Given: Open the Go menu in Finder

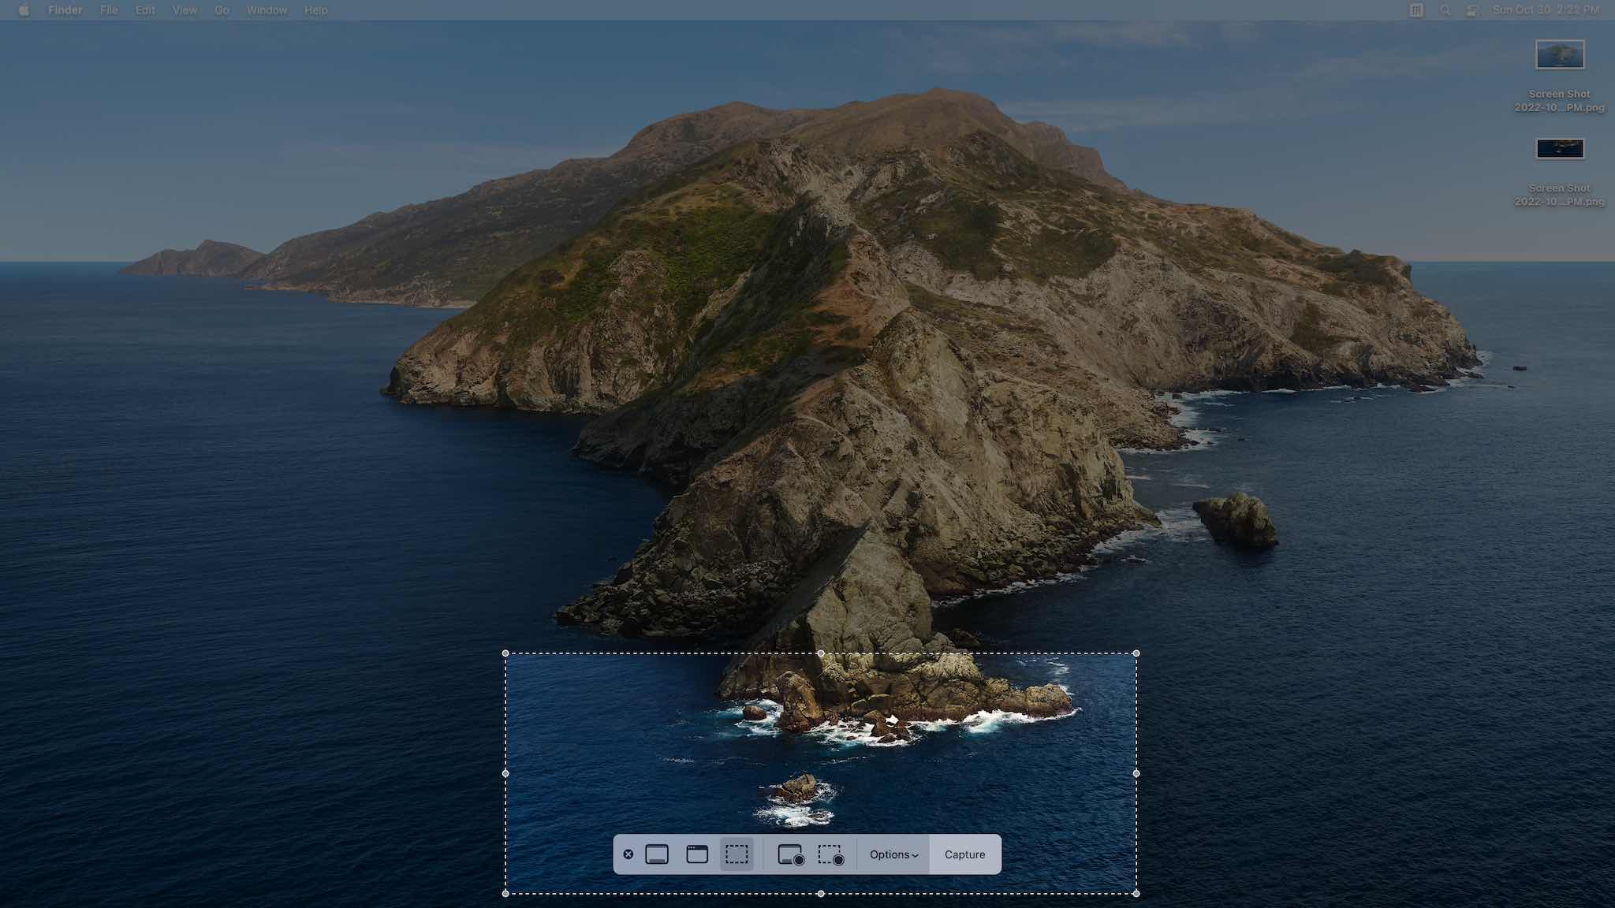Looking at the screenshot, I should coord(221,10).
